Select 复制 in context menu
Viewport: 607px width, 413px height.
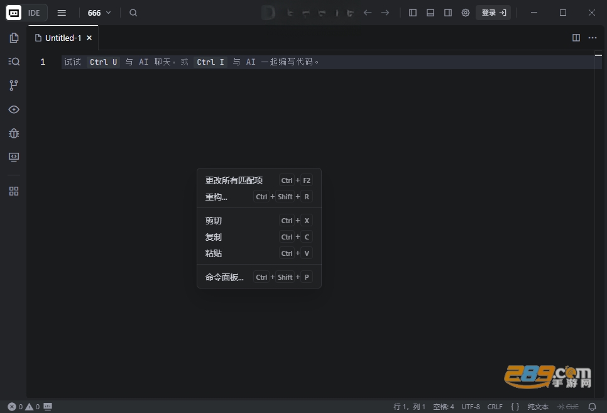coord(259,237)
